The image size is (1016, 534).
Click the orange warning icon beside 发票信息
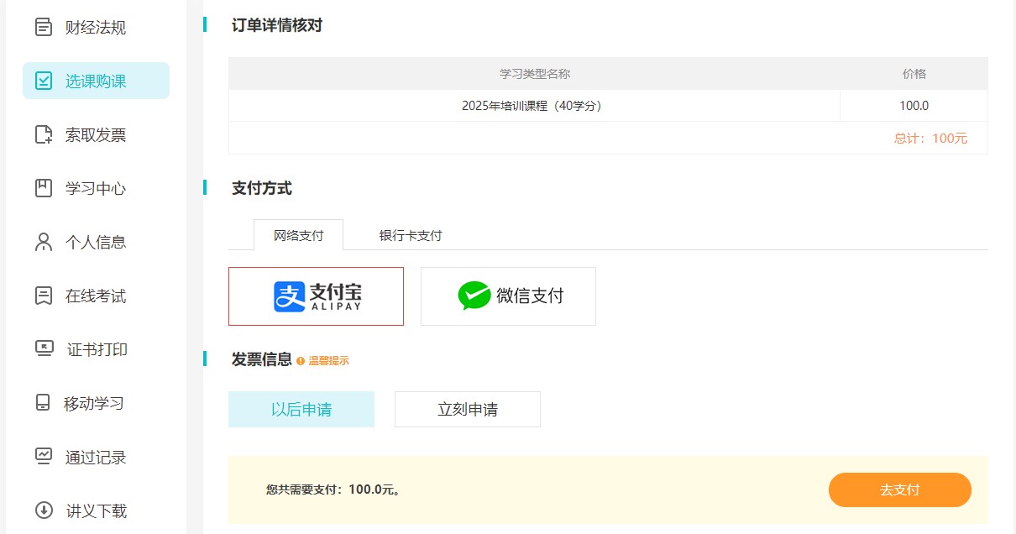pos(301,359)
